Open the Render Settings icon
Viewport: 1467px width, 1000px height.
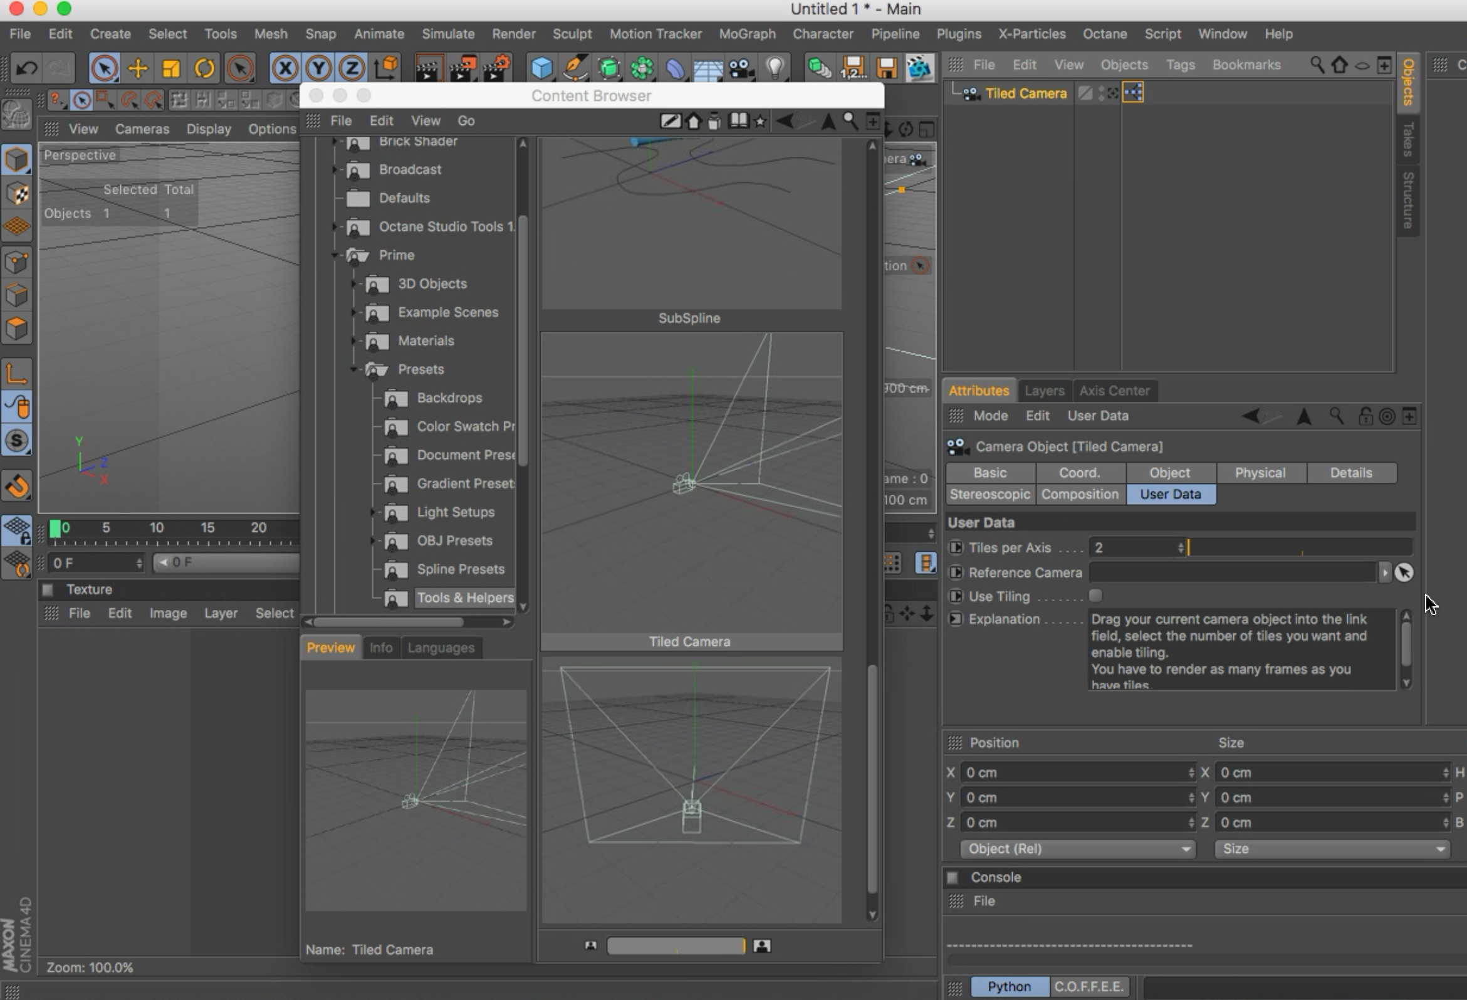coord(497,68)
